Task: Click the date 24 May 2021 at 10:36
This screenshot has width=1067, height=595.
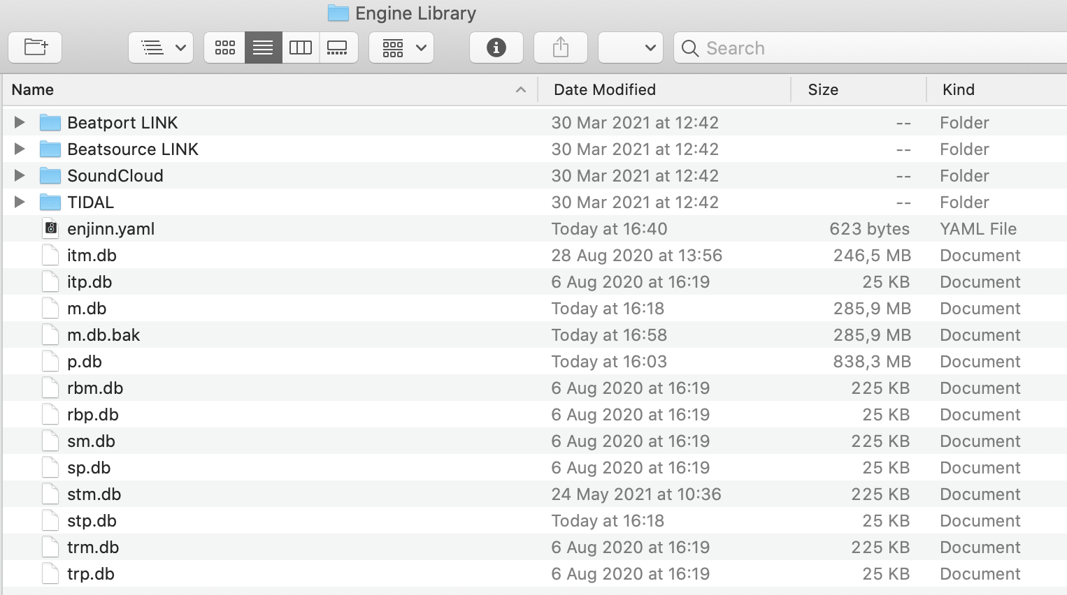Action: click(636, 494)
